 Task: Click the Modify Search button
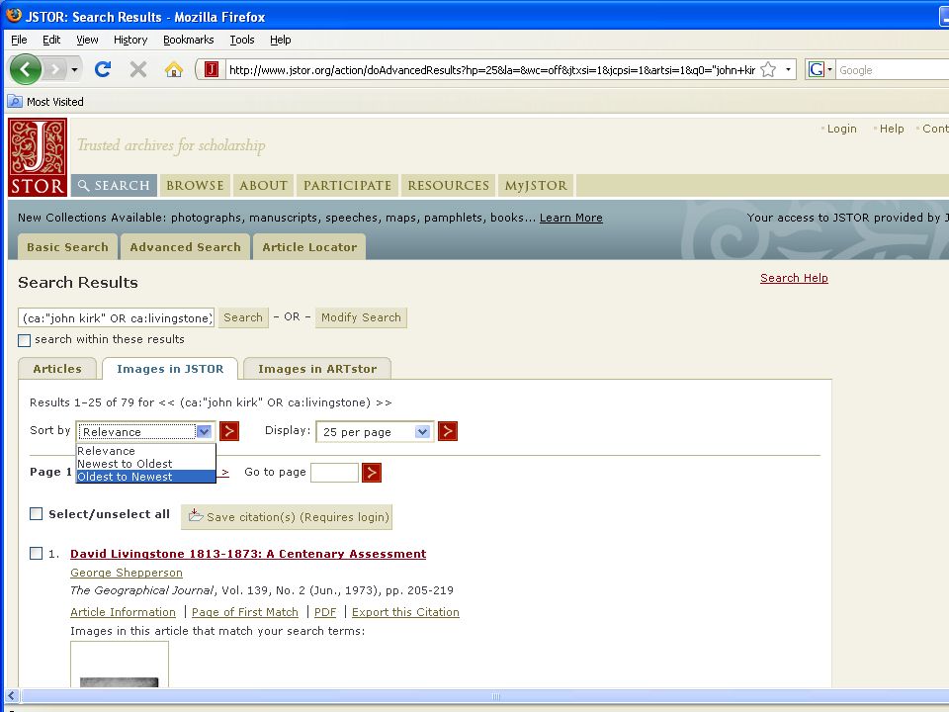coord(361,317)
